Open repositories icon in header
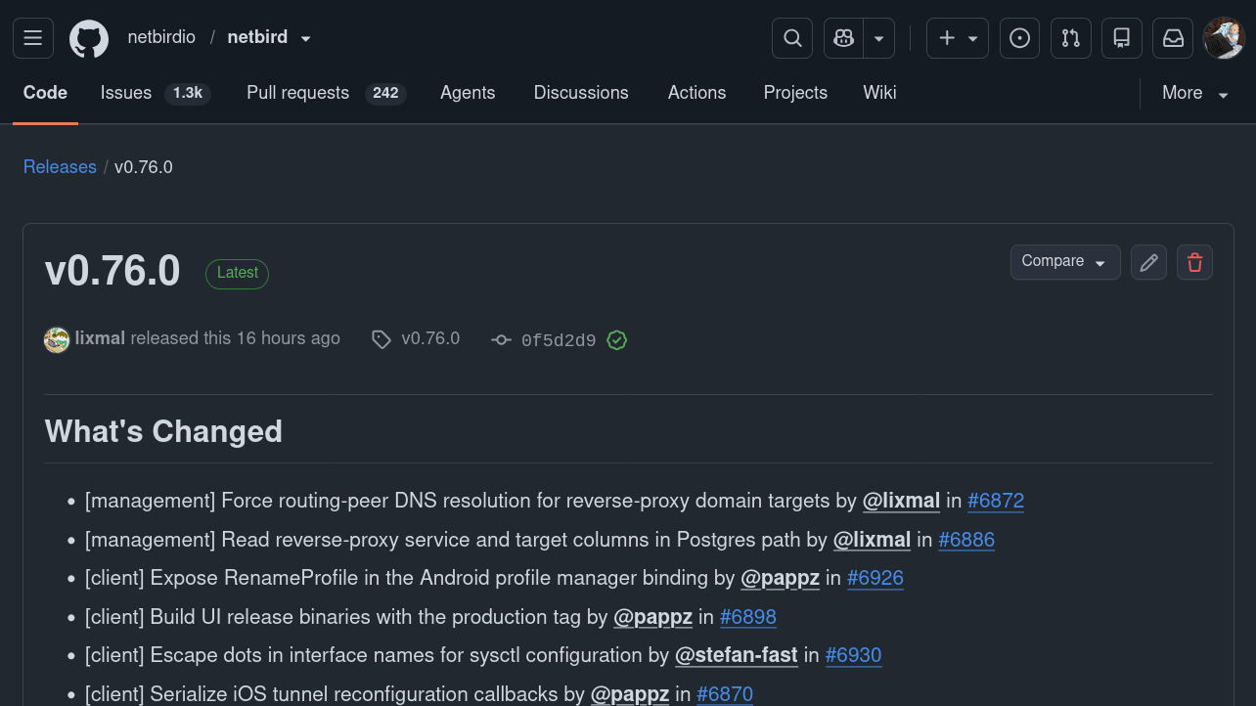The width and height of the screenshot is (1256, 706). [x=1121, y=38]
